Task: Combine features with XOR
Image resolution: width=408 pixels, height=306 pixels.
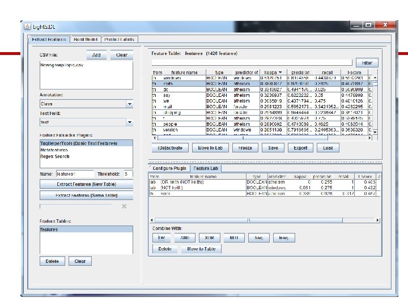Action: (209, 238)
